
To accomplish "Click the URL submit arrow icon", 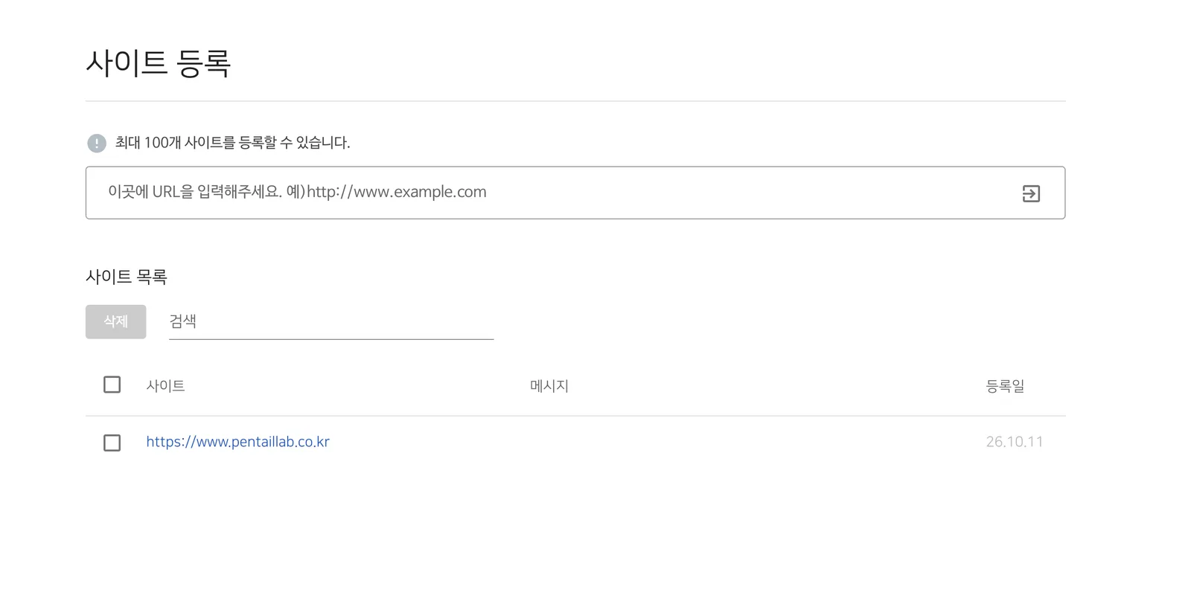I will [1031, 193].
